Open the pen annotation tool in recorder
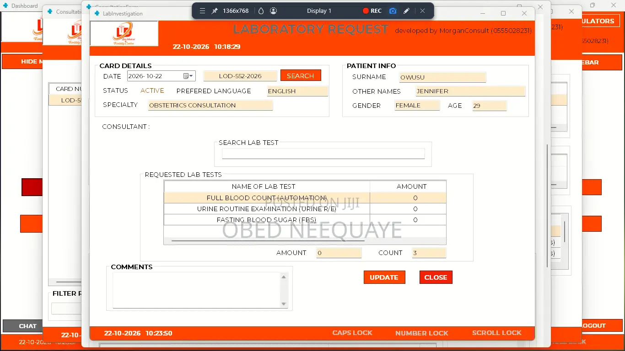 pyautogui.click(x=406, y=11)
